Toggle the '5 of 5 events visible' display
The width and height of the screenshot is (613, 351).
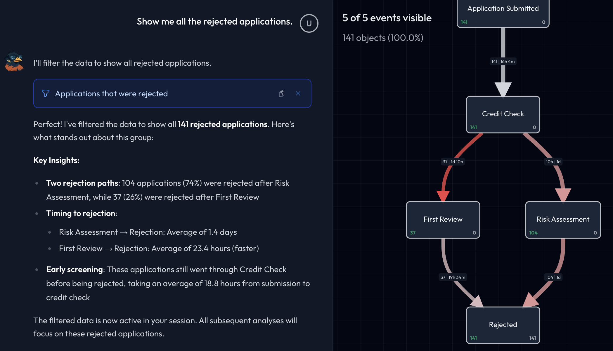click(x=387, y=18)
